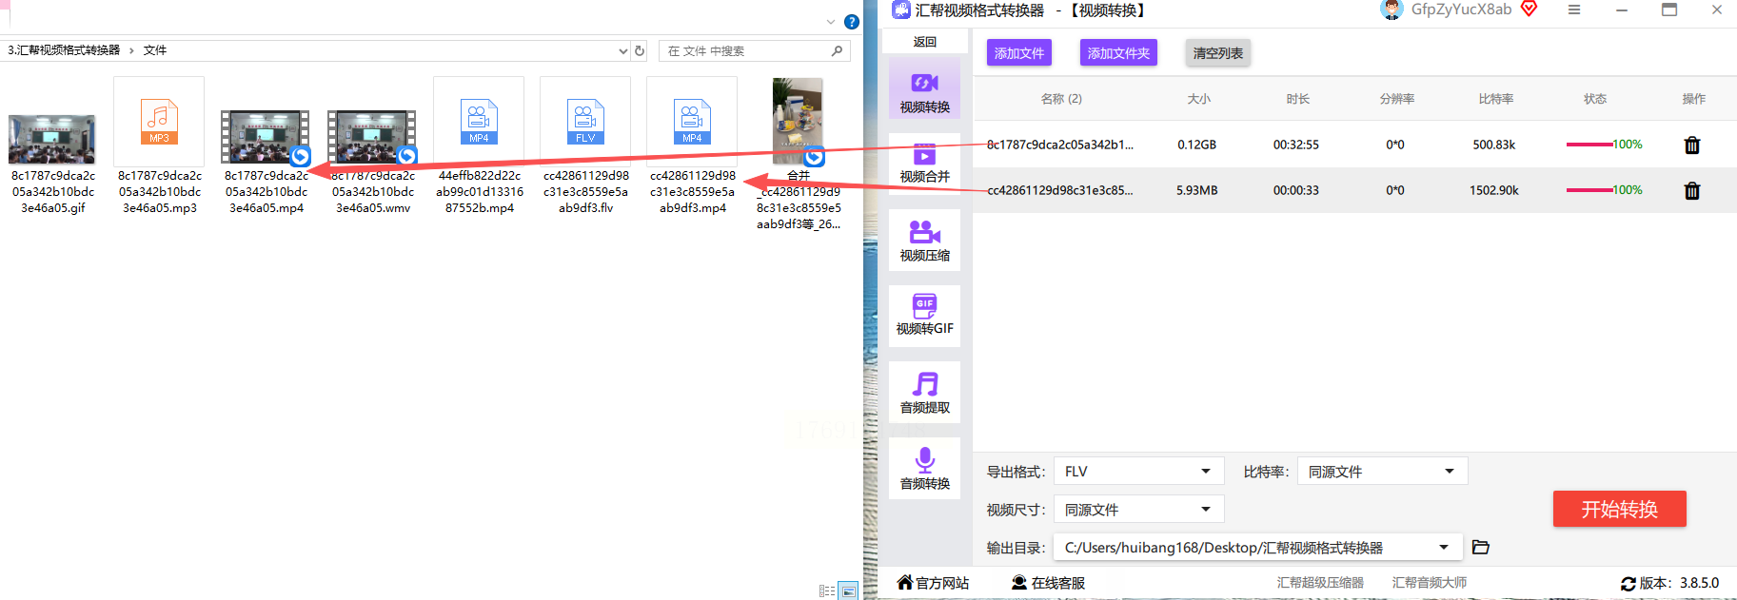Select the ab9df3.mp4 file icon

tap(692, 122)
